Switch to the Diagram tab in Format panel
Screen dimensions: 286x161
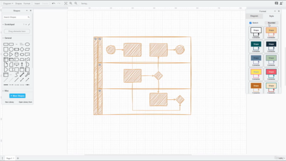click(254, 16)
